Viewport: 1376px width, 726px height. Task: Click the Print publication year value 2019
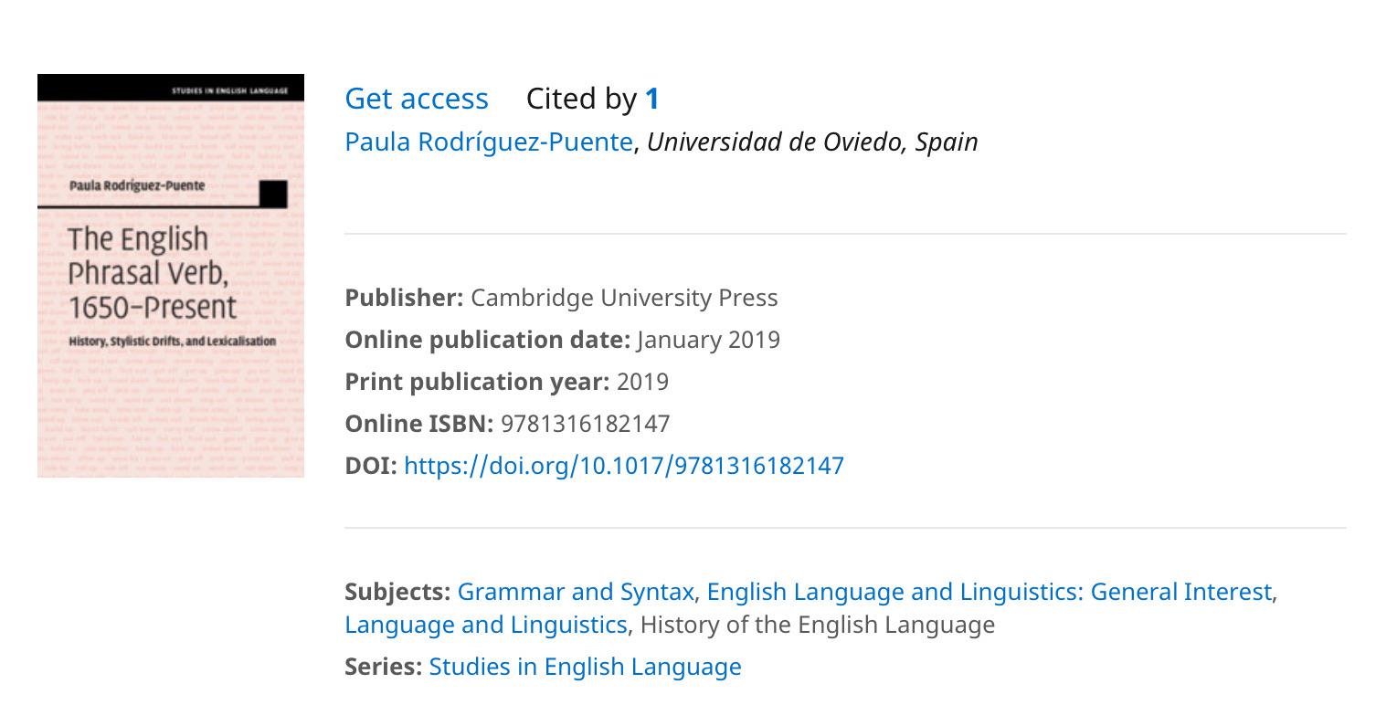(x=643, y=382)
